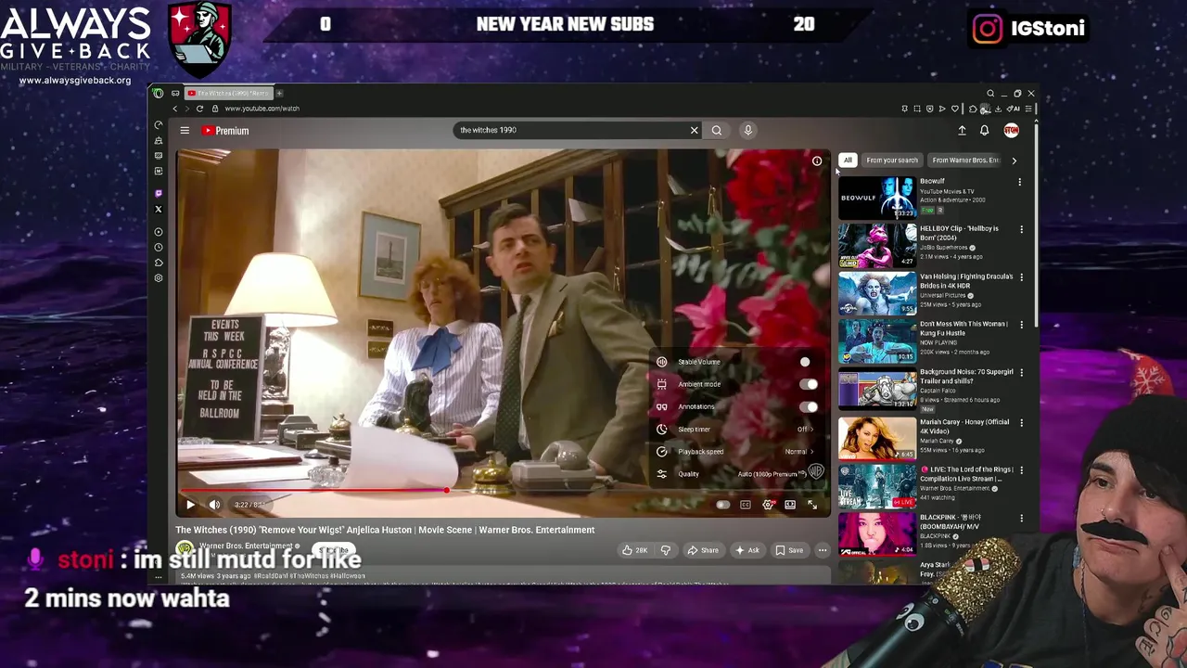
Task: Open browser tab search magnifier
Action: tap(990, 93)
